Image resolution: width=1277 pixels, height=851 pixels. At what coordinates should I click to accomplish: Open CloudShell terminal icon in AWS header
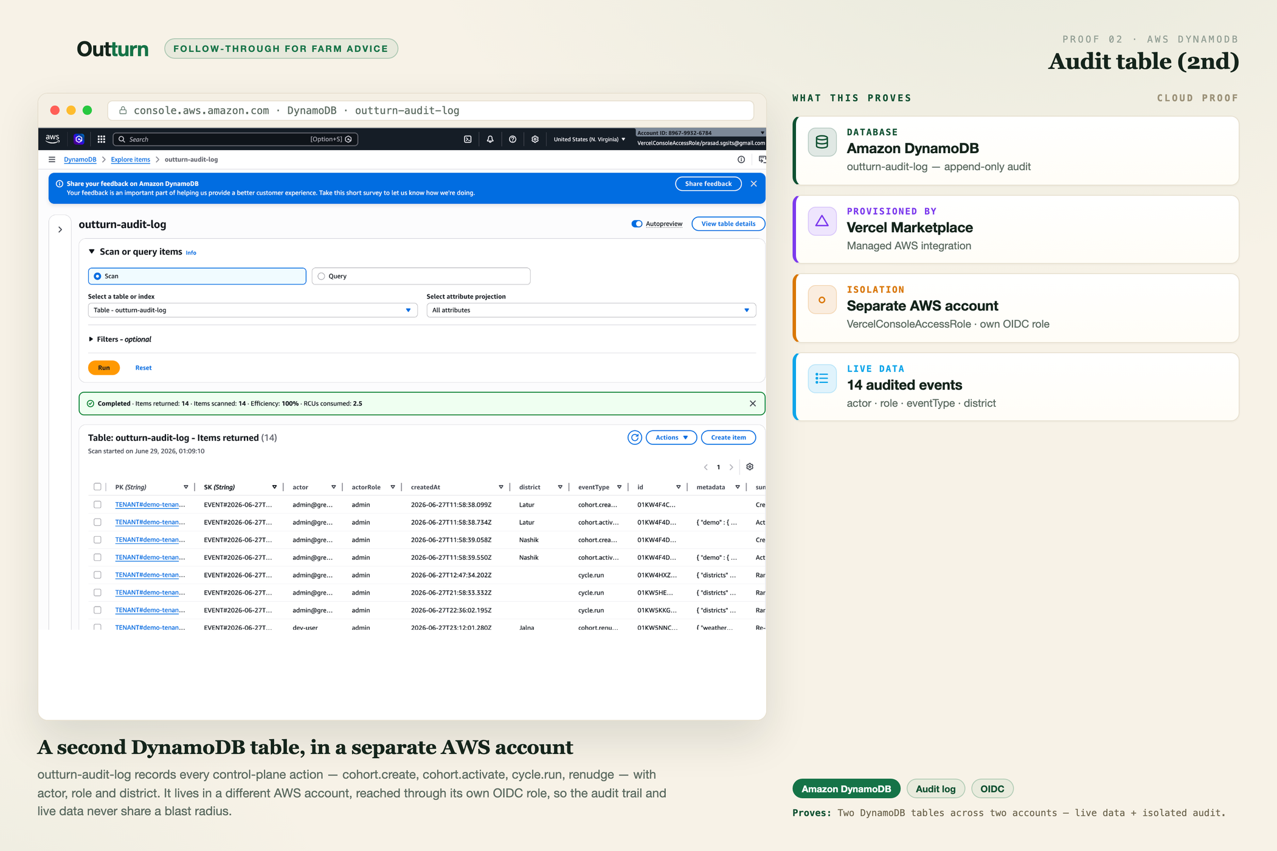[468, 139]
